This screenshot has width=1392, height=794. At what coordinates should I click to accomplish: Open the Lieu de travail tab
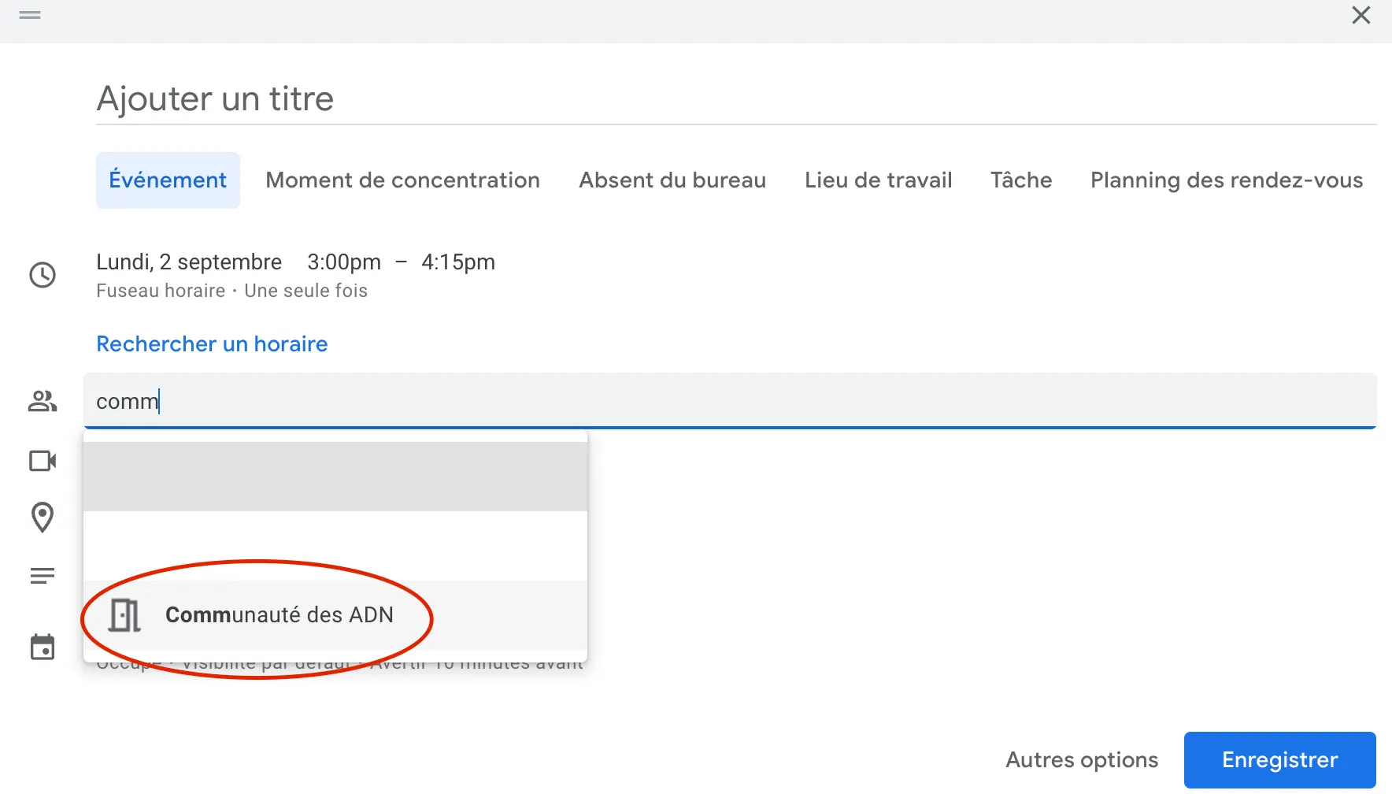(879, 180)
